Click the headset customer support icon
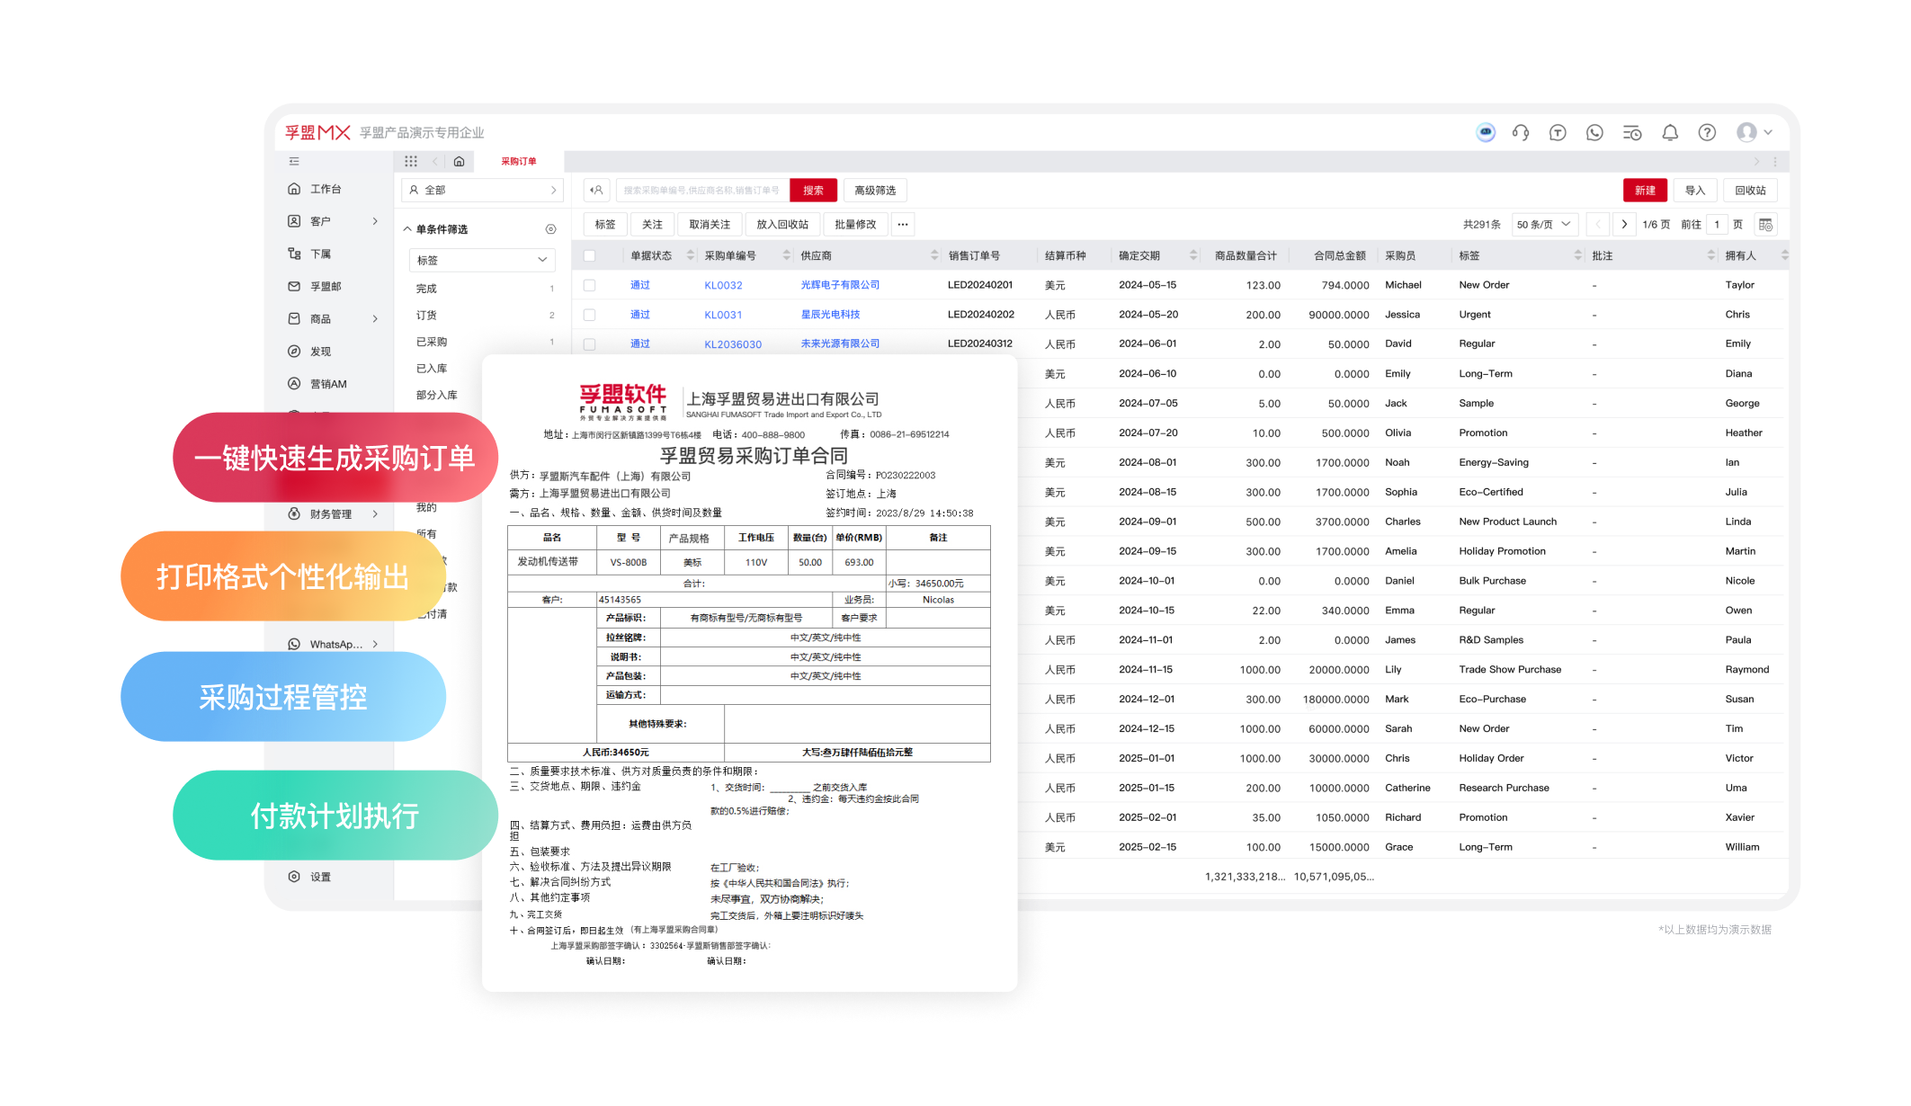Screen dimensions: 1911x1106 [x=1521, y=132]
